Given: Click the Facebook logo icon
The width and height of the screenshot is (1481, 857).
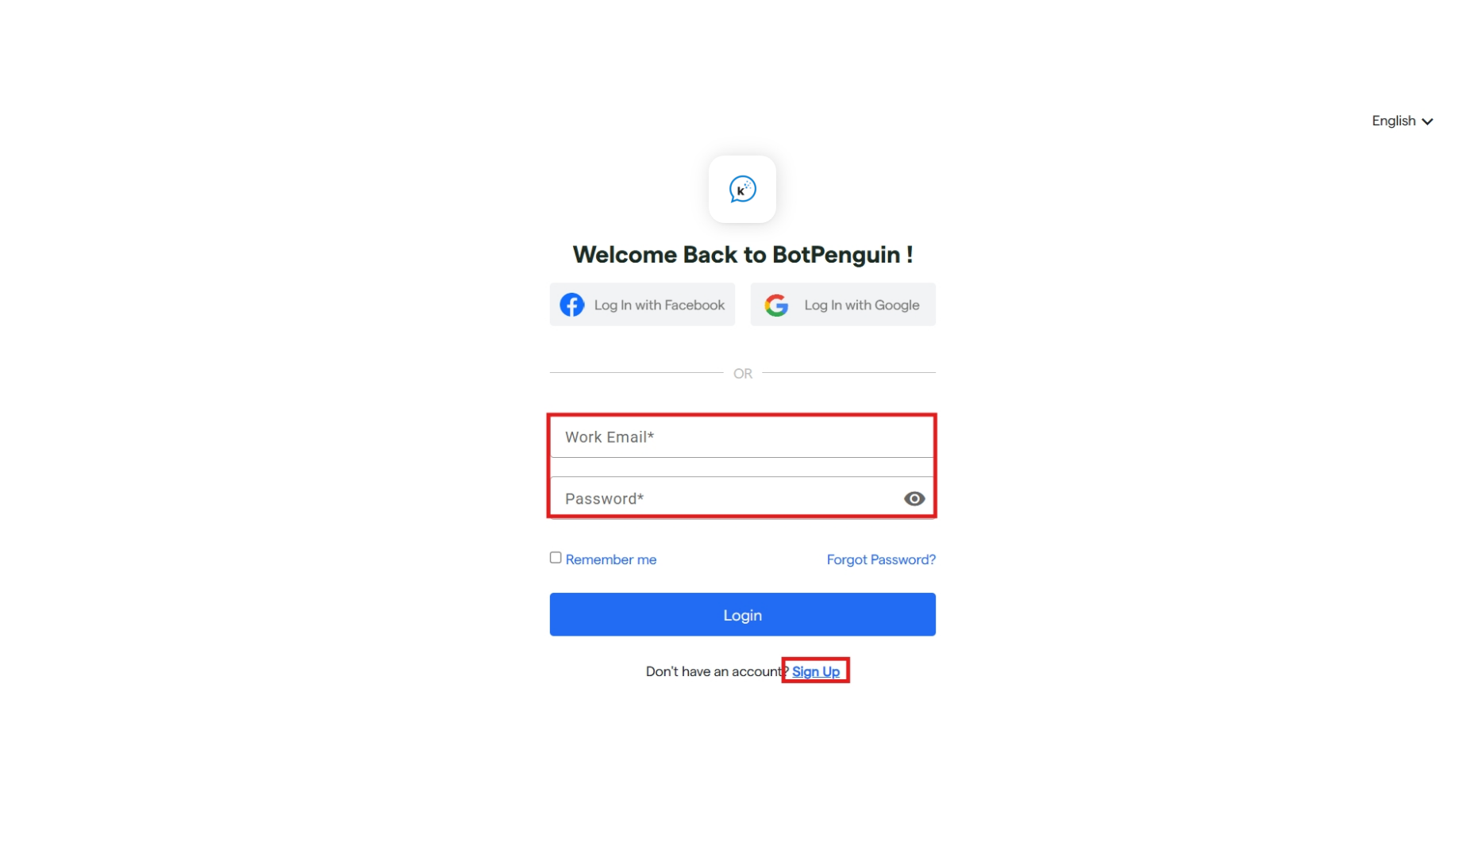Looking at the screenshot, I should point(571,305).
